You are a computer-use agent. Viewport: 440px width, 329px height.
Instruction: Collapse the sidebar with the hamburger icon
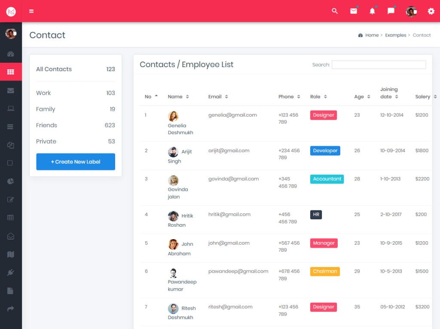click(31, 11)
